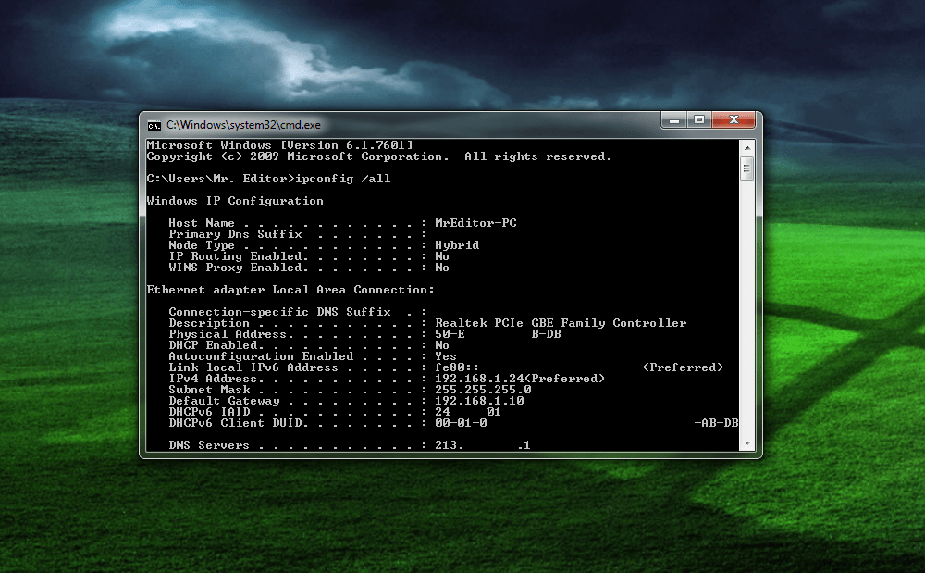Click the 'DHCP Enabled' label
This screenshot has width=925, height=573.
pyautogui.click(x=213, y=345)
